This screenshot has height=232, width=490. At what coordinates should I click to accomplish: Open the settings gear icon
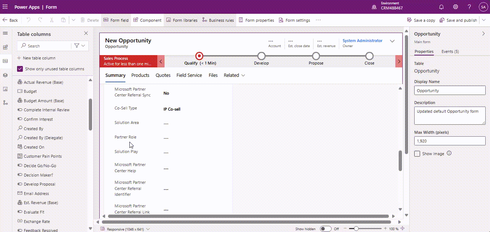[x=456, y=7]
